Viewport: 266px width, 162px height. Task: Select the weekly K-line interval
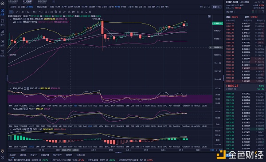click(153, 7)
